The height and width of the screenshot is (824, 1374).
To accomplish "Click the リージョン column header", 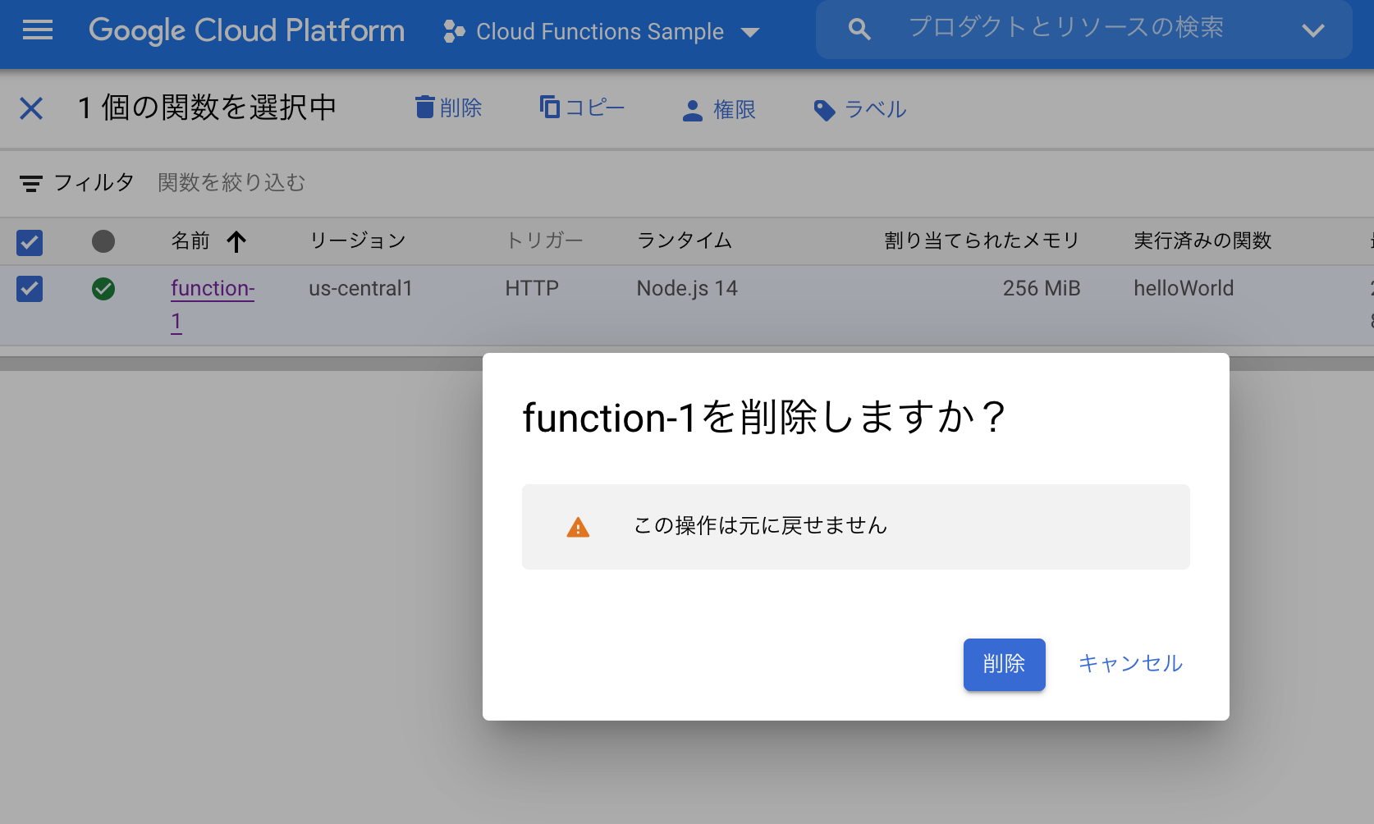I will point(357,240).
